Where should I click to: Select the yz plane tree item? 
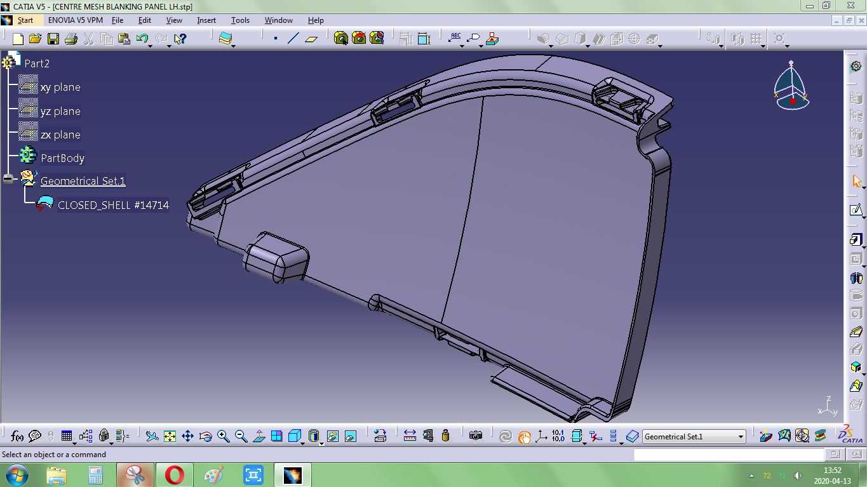click(x=60, y=111)
